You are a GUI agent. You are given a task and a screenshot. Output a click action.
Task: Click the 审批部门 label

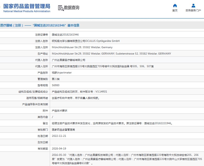click(x=43, y=130)
